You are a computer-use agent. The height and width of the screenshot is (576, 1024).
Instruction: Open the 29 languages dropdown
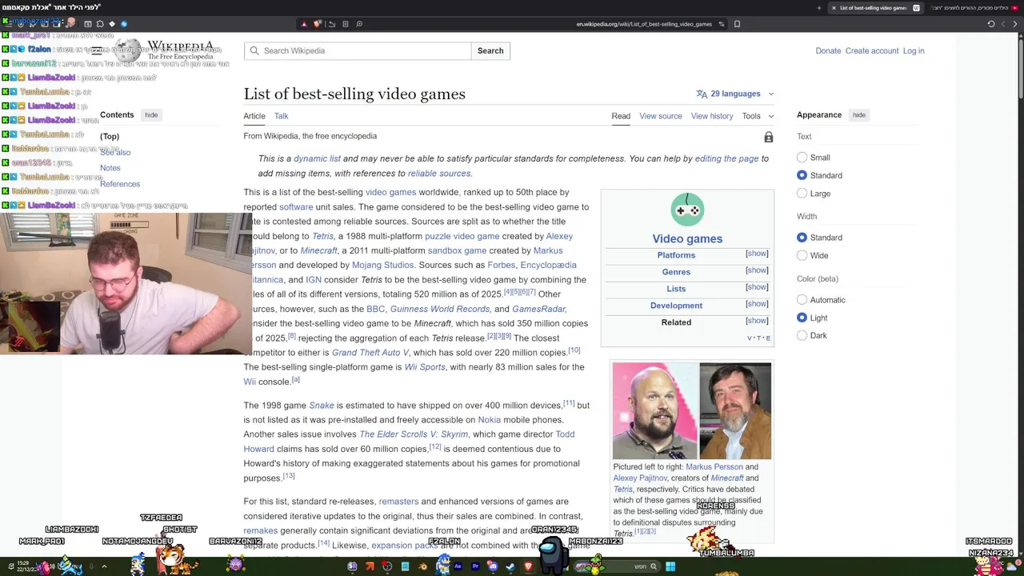click(735, 94)
